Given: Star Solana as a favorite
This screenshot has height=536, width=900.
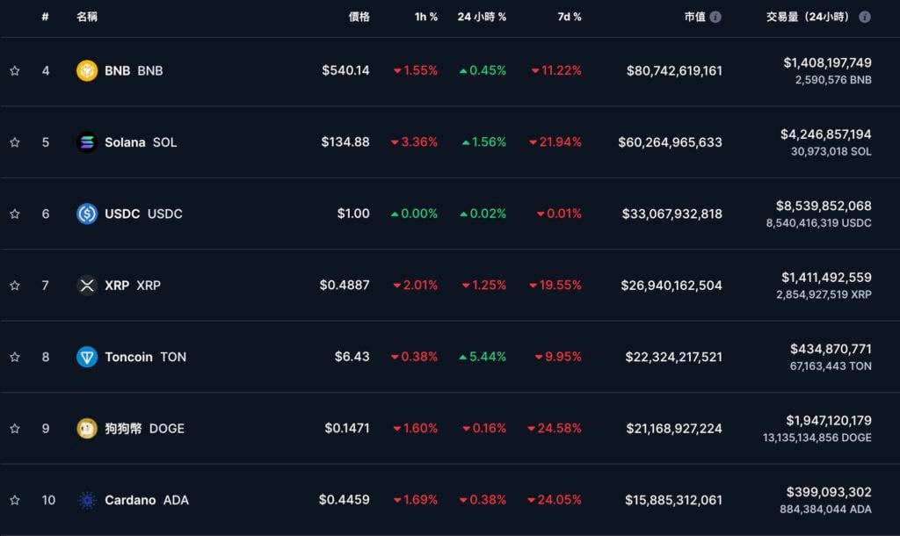Looking at the screenshot, I should pos(15,142).
